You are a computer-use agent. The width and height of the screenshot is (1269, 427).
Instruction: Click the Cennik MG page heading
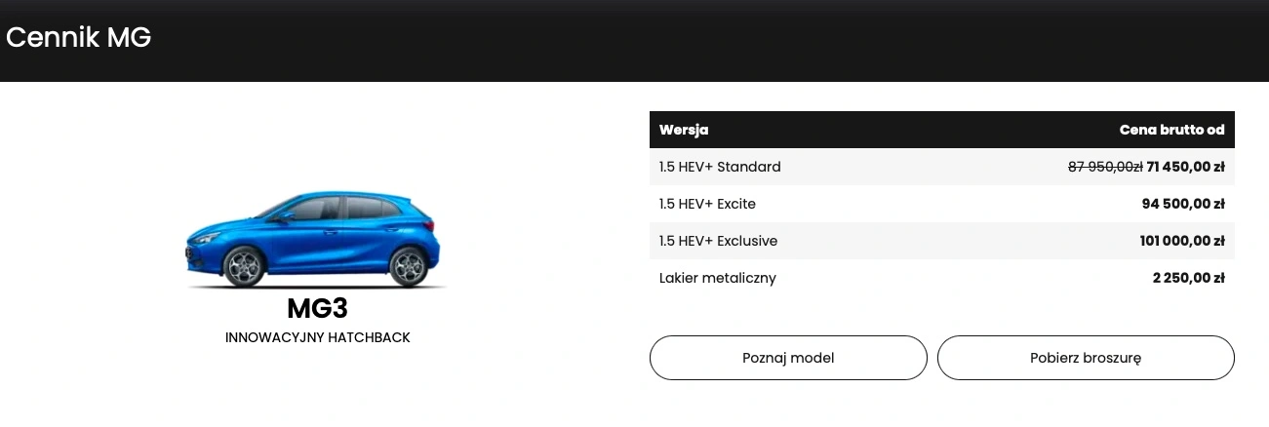[78, 38]
